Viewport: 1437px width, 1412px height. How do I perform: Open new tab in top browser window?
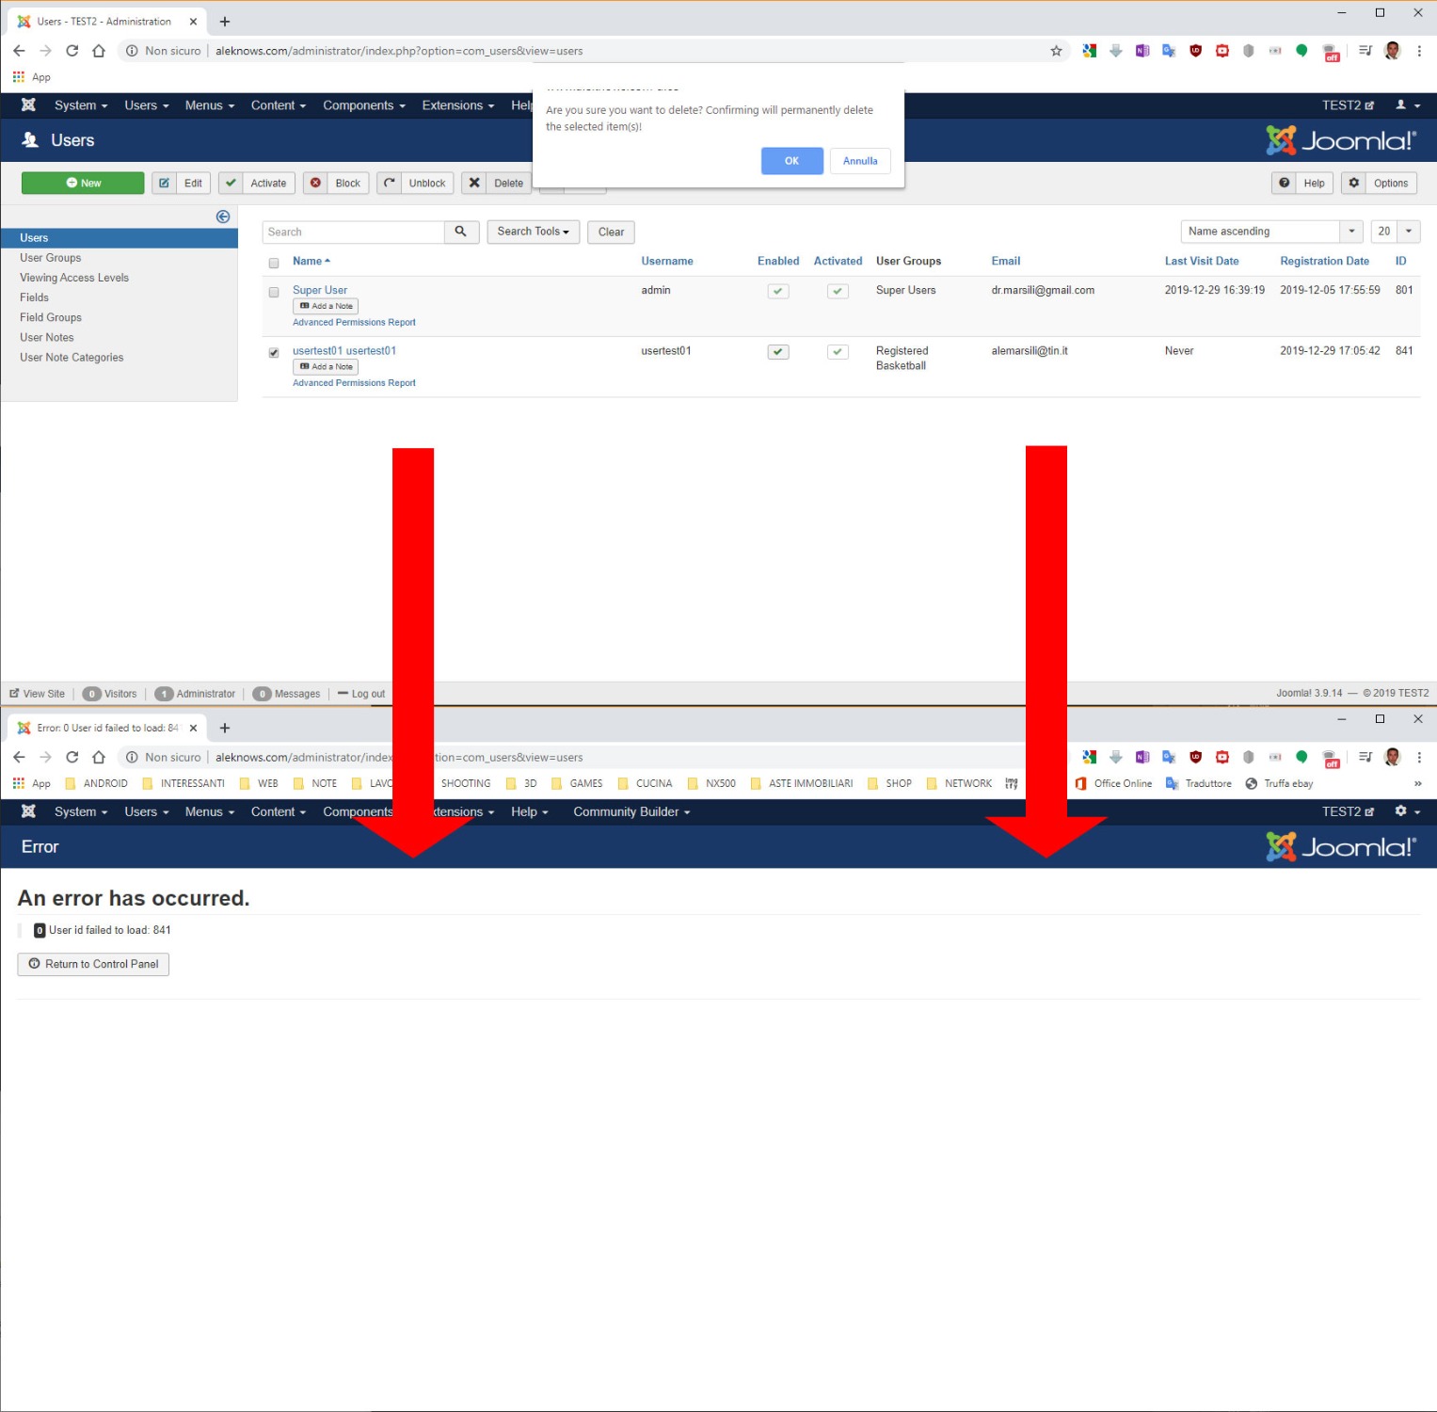225,22
